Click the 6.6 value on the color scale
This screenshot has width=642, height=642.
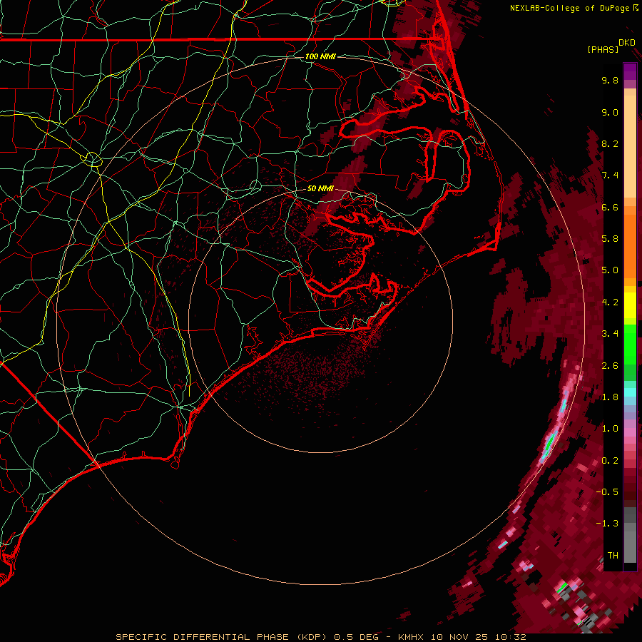(610, 207)
